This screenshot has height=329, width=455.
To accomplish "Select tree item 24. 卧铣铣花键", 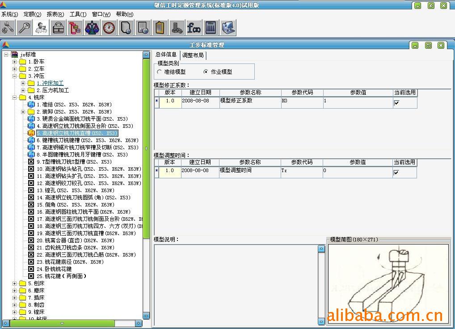I will point(54,269).
